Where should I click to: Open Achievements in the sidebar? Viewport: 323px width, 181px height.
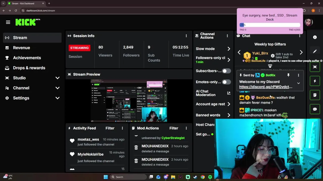coord(32,58)
